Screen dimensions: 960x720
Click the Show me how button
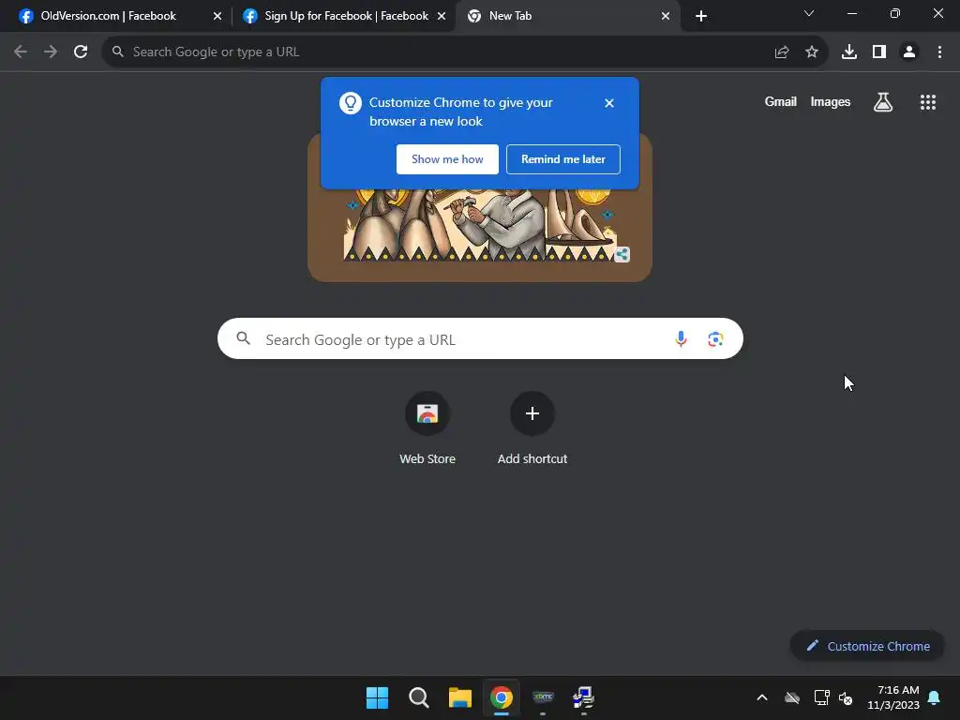pos(447,159)
